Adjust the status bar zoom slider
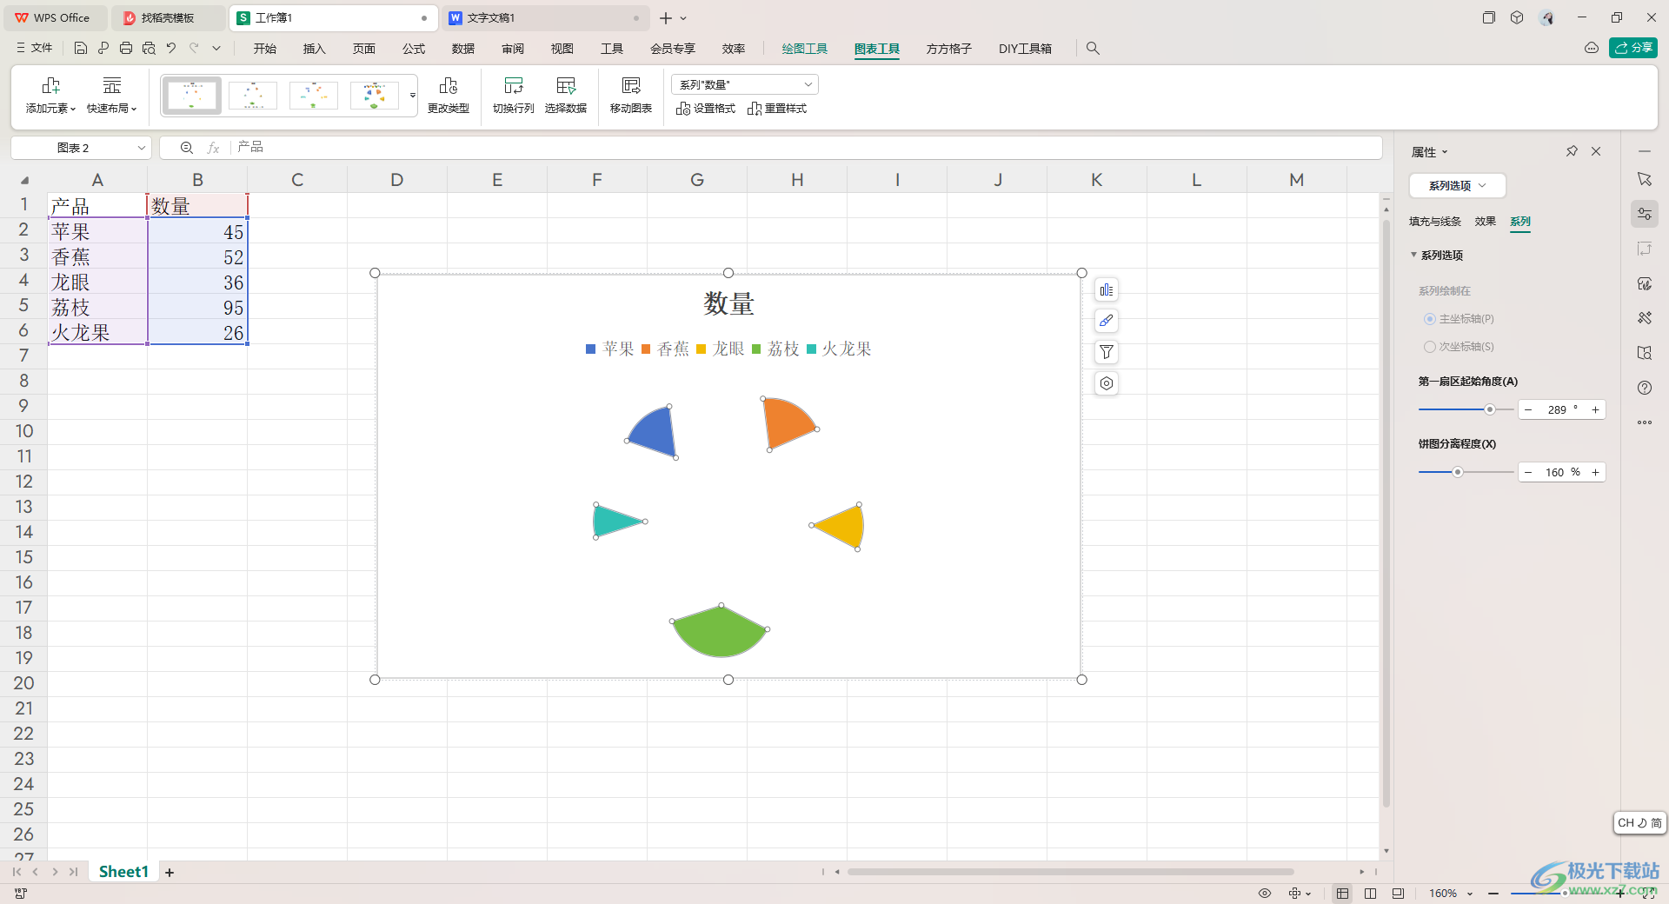Image resolution: width=1669 pixels, height=904 pixels. tap(1564, 894)
